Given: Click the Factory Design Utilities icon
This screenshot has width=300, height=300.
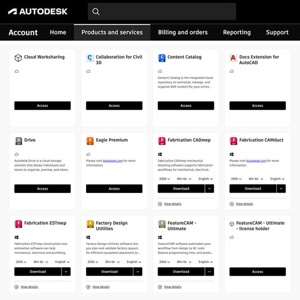Looking at the screenshot, I should pos(90,224).
